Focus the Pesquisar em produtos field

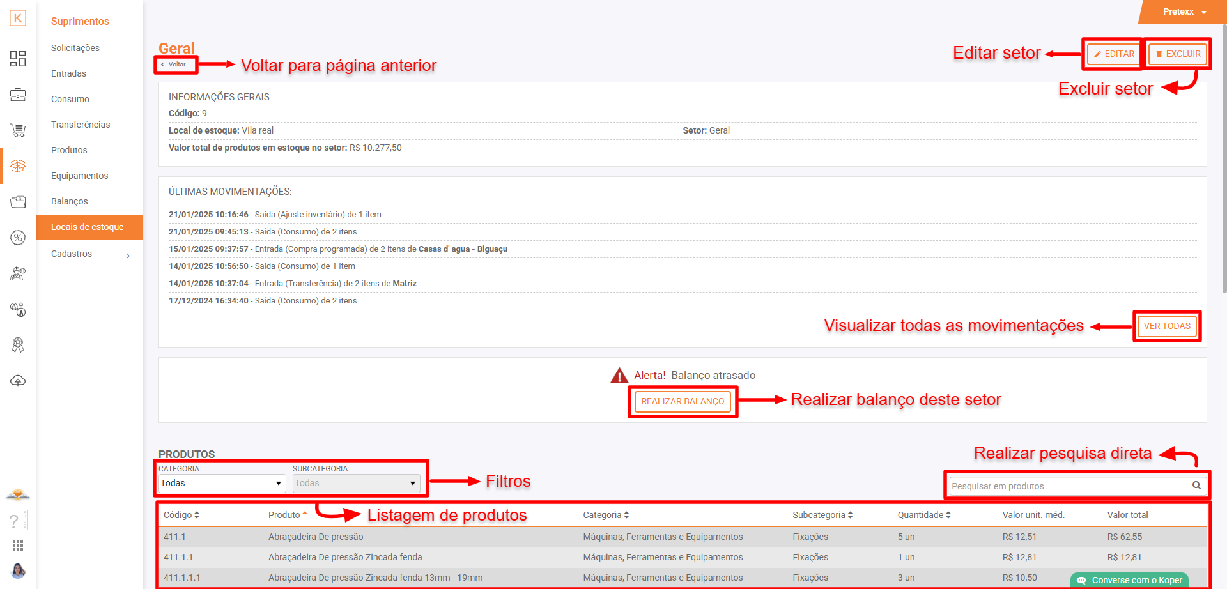click(x=1069, y=486)
